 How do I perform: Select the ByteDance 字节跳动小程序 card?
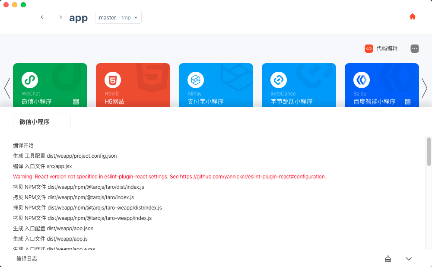(299, 85)
